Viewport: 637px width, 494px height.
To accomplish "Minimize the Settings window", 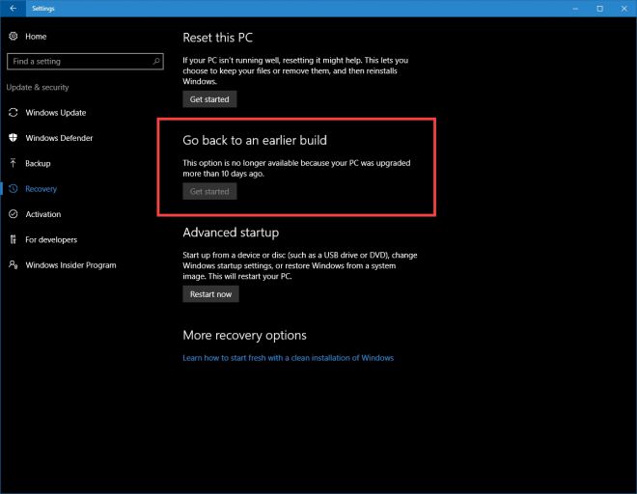I will point(572,8).
